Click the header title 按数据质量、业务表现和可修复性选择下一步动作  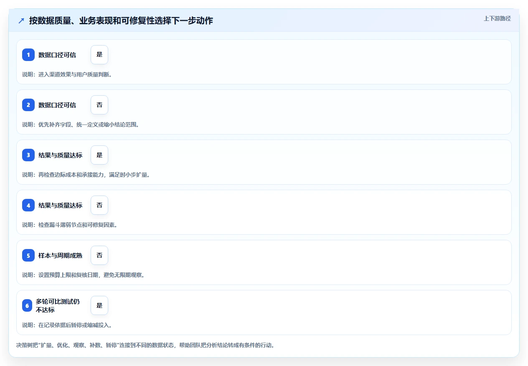(121, 20)
